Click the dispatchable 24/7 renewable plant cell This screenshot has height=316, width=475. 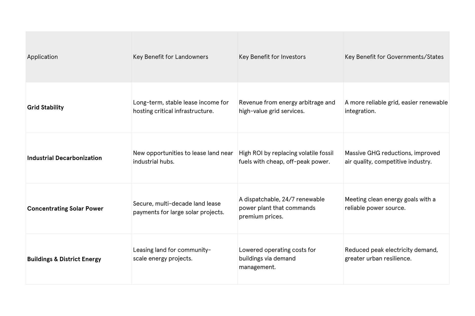pos(281,208)
